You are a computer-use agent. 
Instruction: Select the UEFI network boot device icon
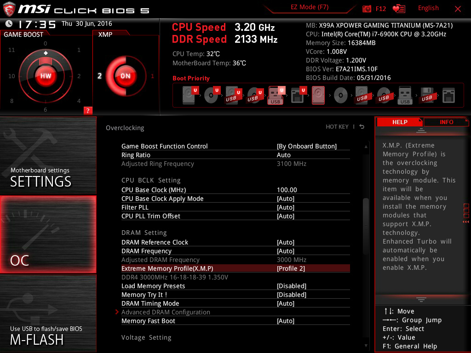(x=298, y=95)
